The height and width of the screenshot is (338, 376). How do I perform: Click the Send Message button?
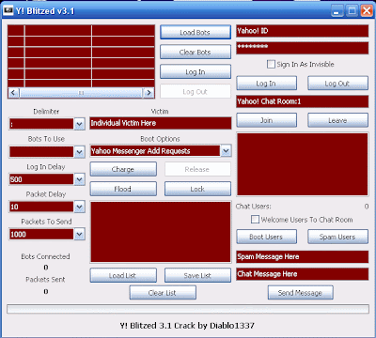click(x=300, y=293)
